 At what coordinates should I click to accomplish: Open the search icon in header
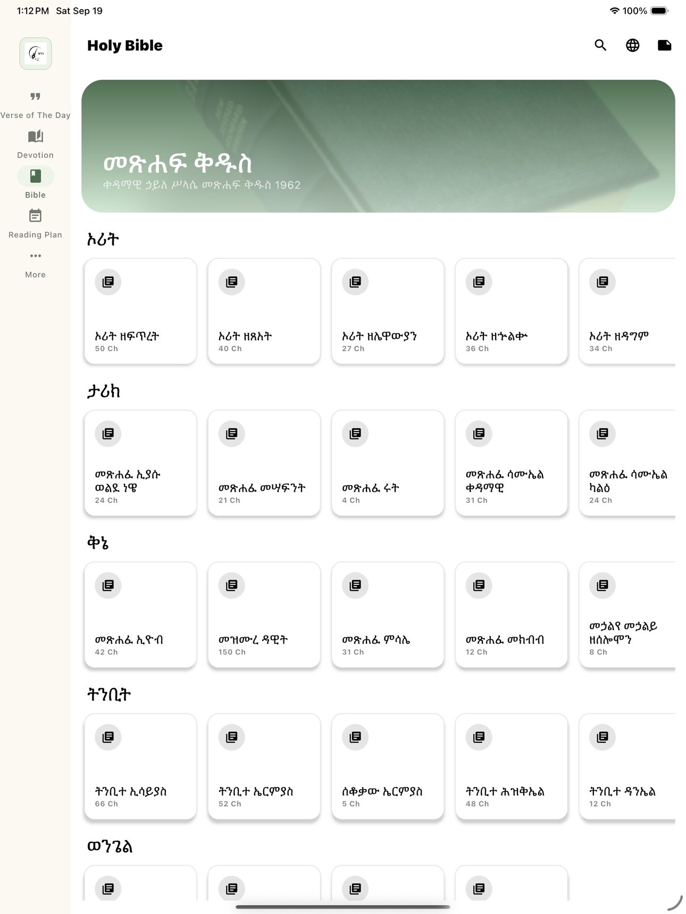pos(600,45)
